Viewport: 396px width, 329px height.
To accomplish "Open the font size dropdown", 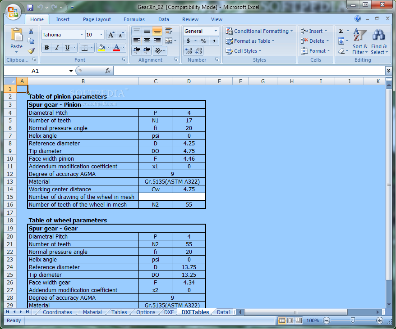I will [x=101, y=35].
